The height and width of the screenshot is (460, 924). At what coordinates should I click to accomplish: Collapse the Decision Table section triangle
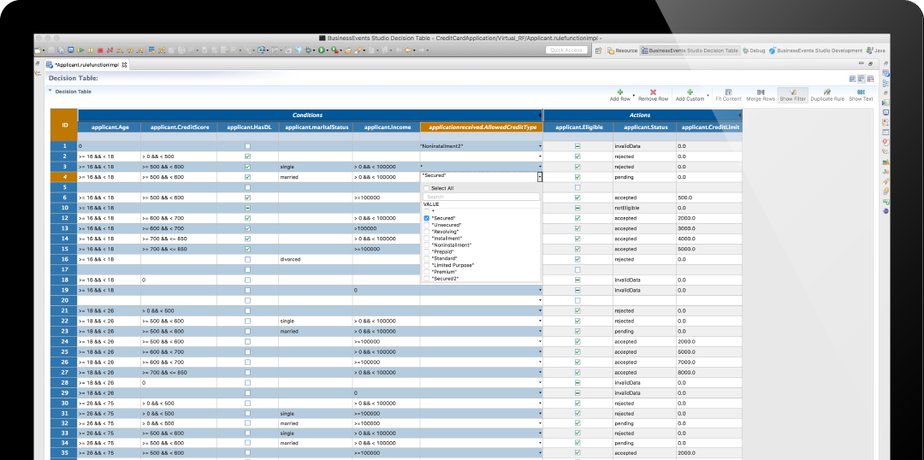(50, 91)
